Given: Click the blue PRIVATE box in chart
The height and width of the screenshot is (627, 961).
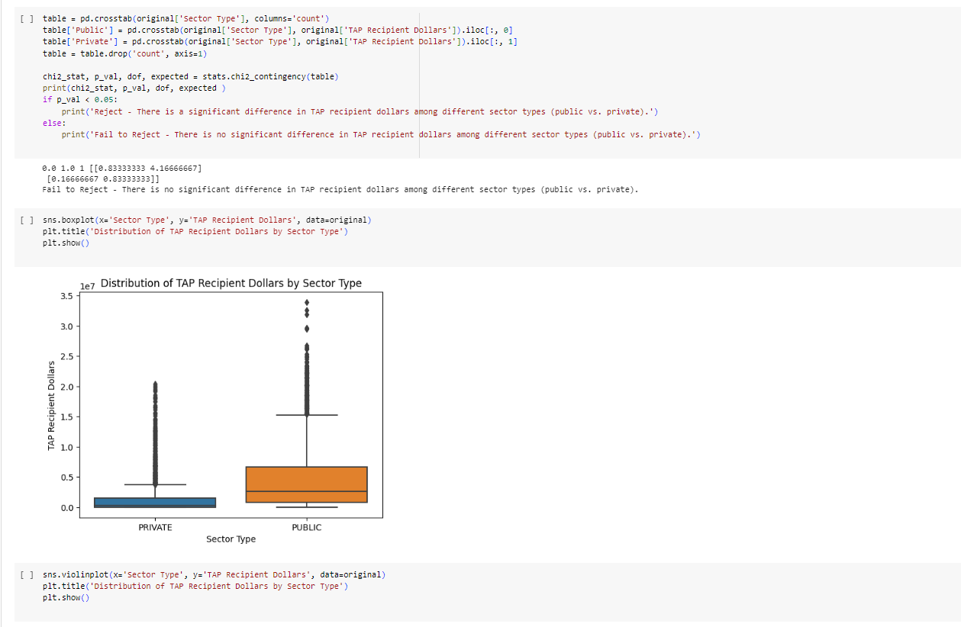Looking at the screenshot, I should tap(155, 502).
